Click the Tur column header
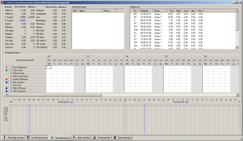The height and width of the screenshot is (141, 243). [135, 11]
